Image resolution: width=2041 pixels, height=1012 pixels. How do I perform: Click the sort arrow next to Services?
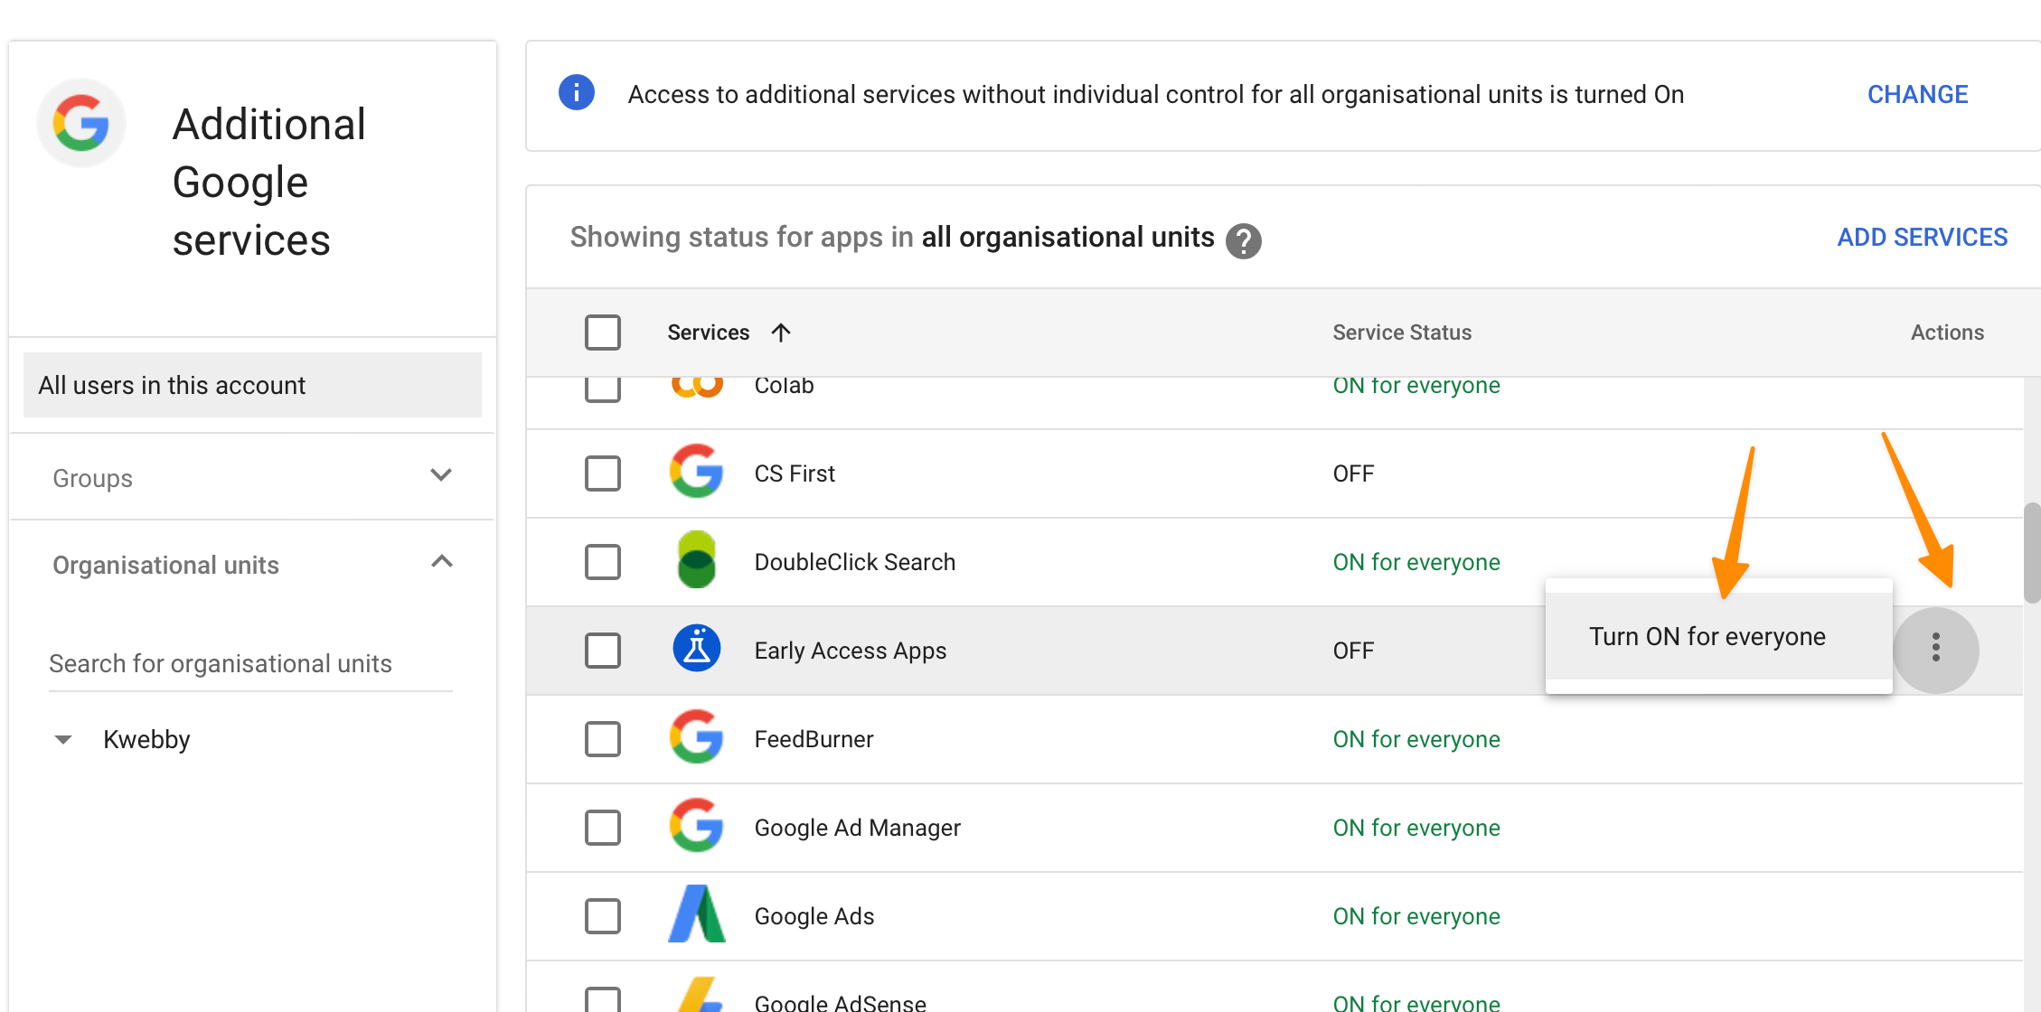(x=781, y=333)
